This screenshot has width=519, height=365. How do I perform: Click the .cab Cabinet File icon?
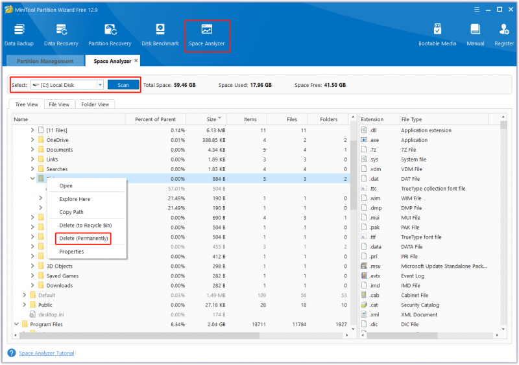[x=364, y=295]
